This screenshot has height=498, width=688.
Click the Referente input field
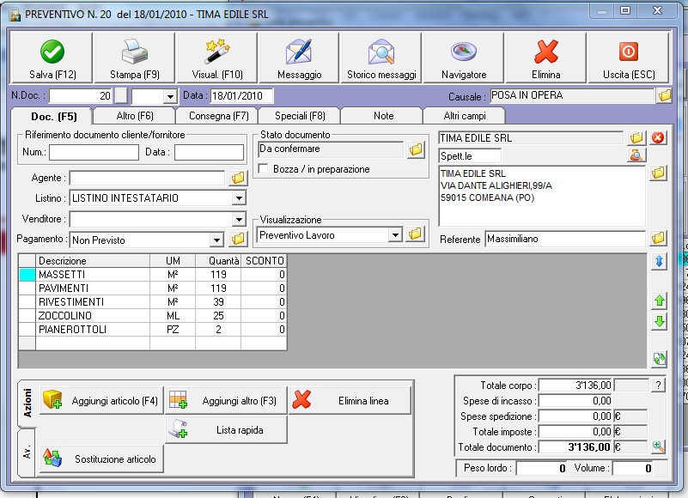coord(563,239)
